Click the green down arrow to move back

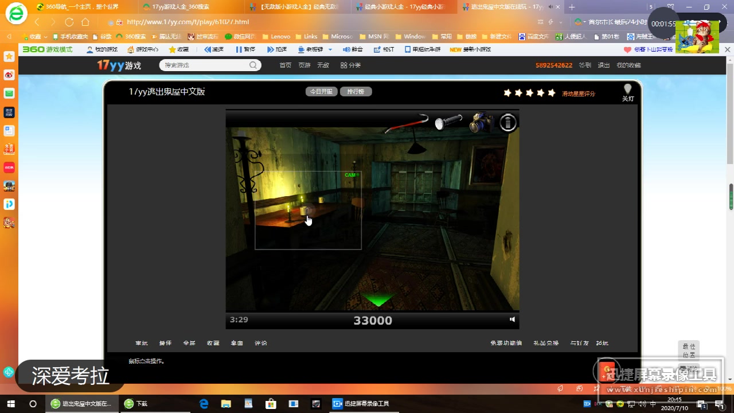[x=378, y=299]
